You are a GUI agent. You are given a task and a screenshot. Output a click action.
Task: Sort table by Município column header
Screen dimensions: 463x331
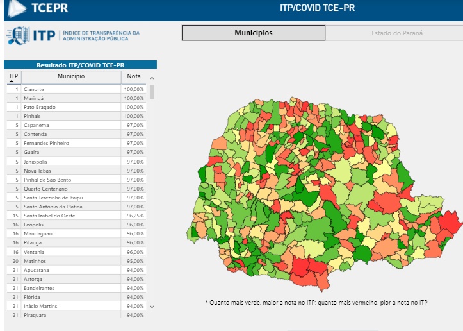71,76
